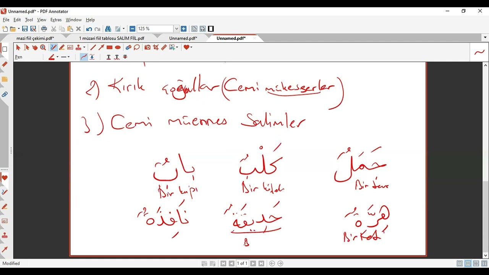
Task: Choose the Select arrow tool
Action: 18,47
